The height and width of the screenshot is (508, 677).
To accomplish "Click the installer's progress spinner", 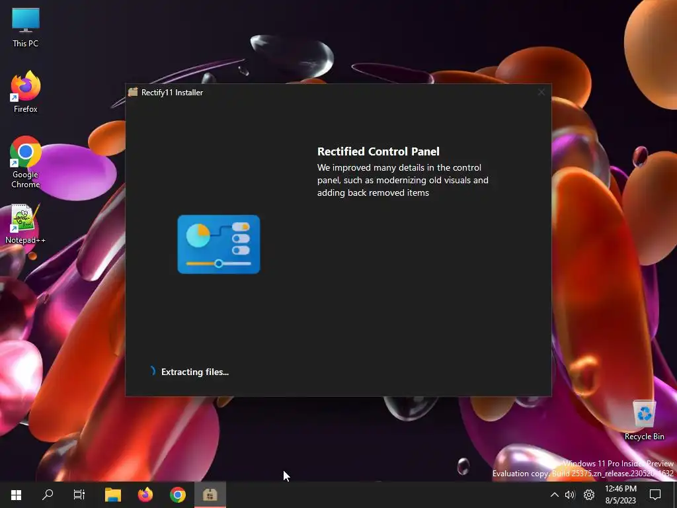I will (x=153, y=371).
